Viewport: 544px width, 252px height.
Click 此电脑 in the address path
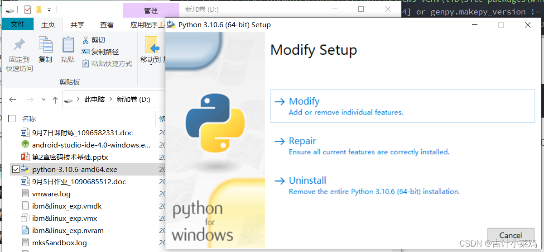tap(95, 100)
